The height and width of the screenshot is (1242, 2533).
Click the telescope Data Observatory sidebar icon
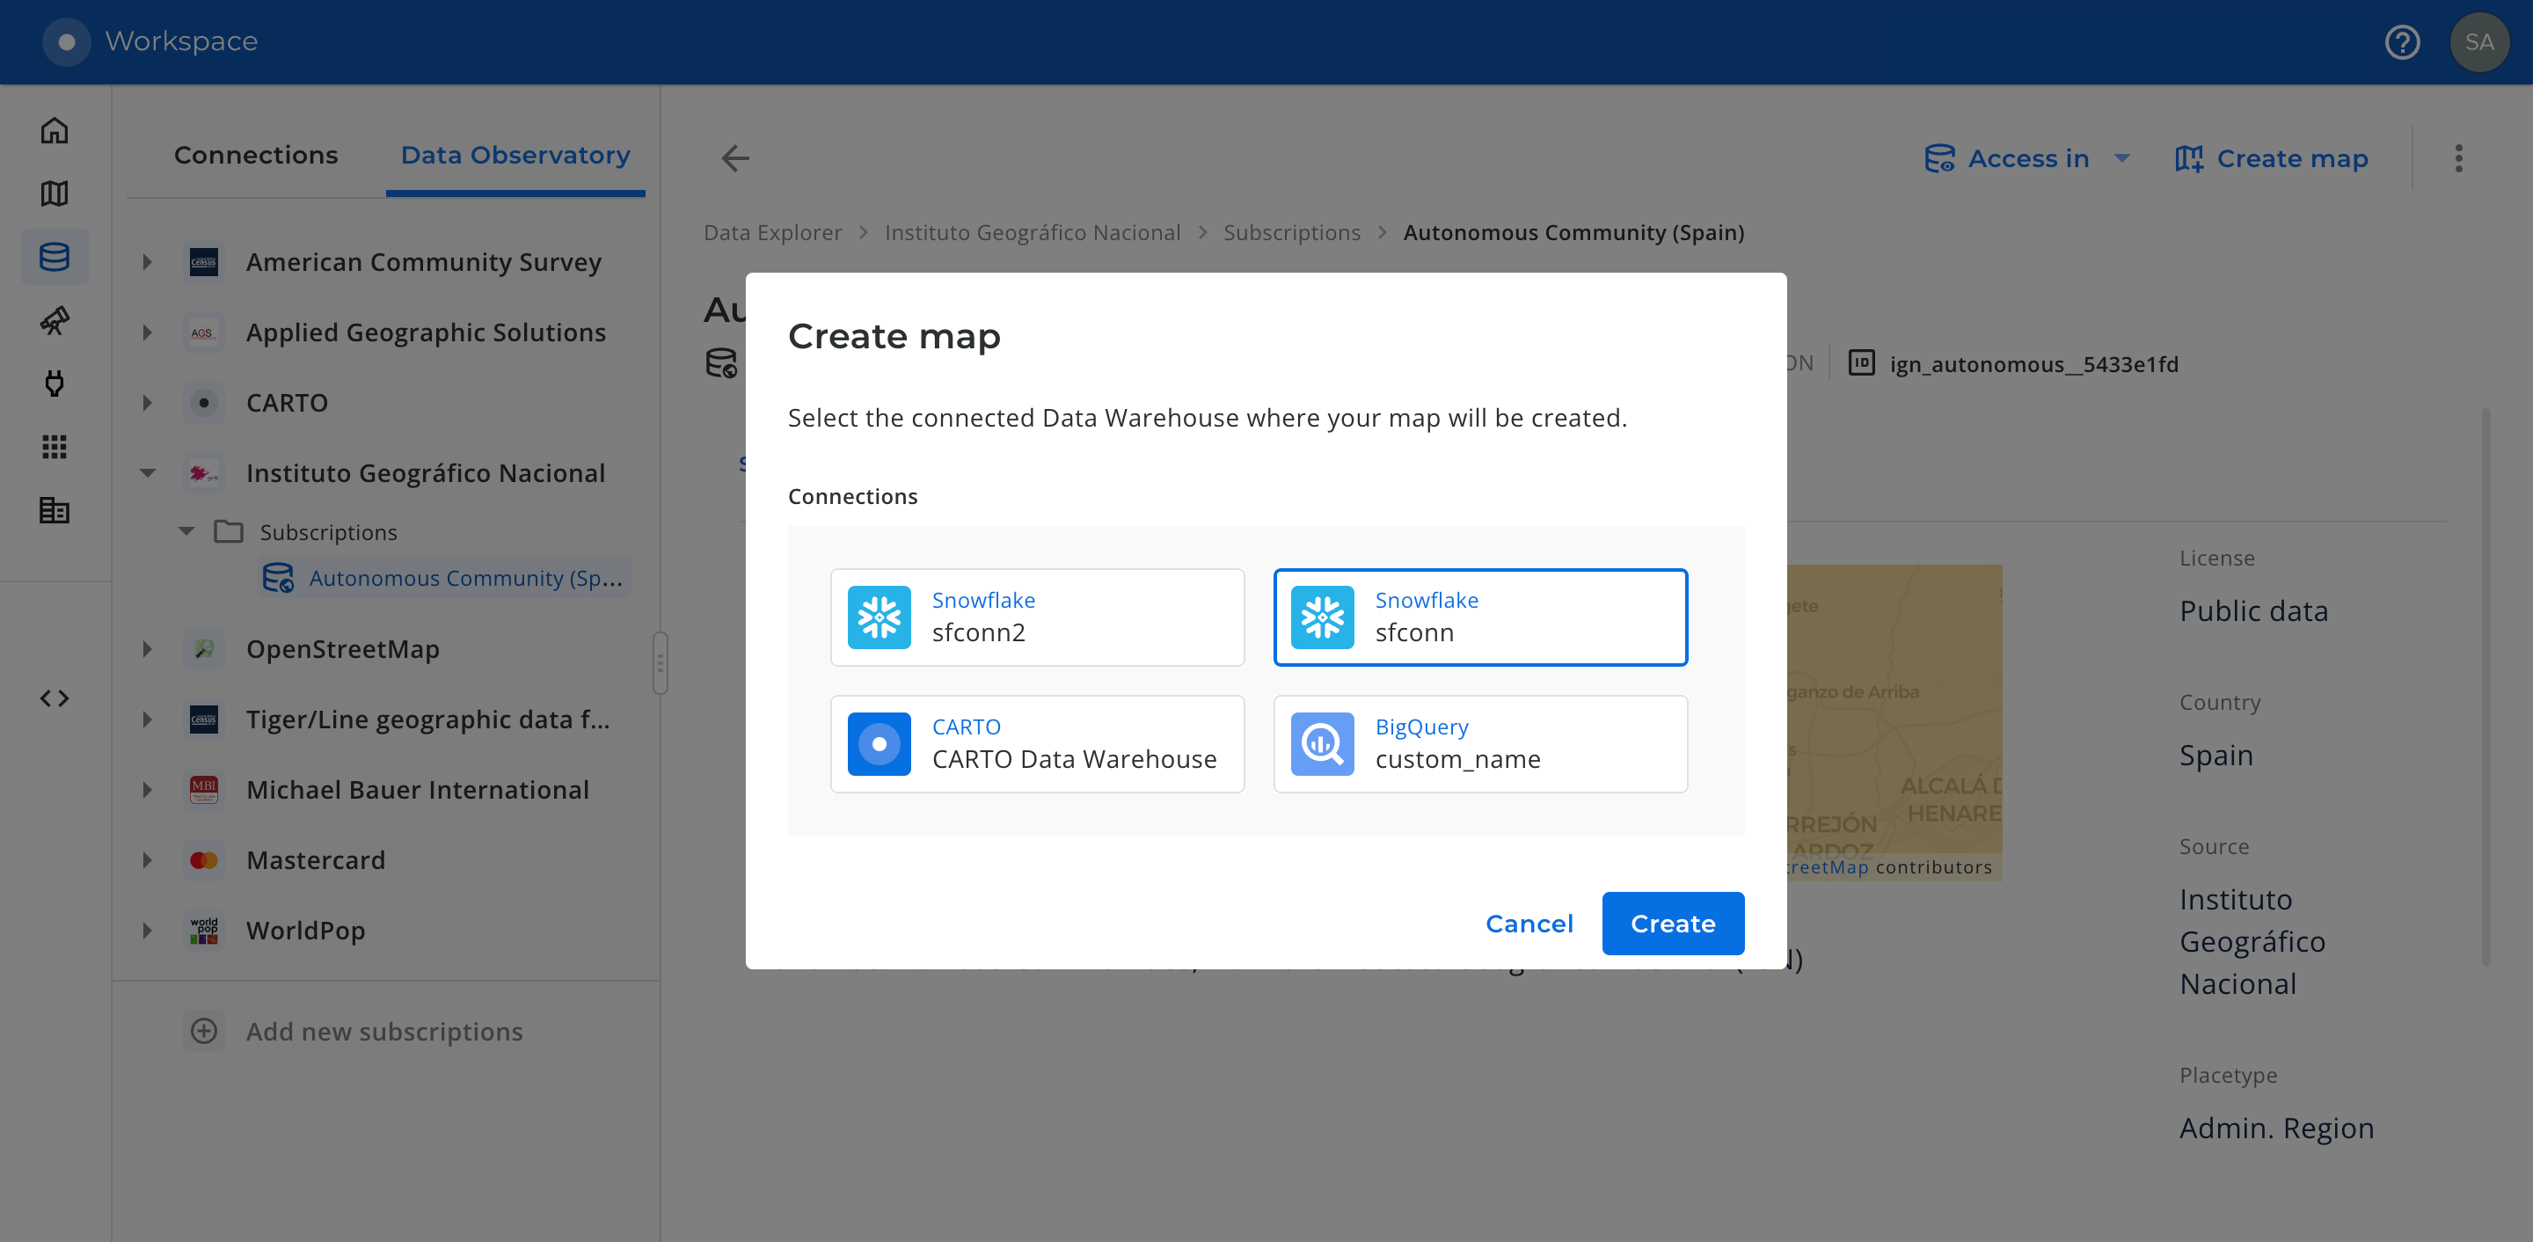click(55, 320)
